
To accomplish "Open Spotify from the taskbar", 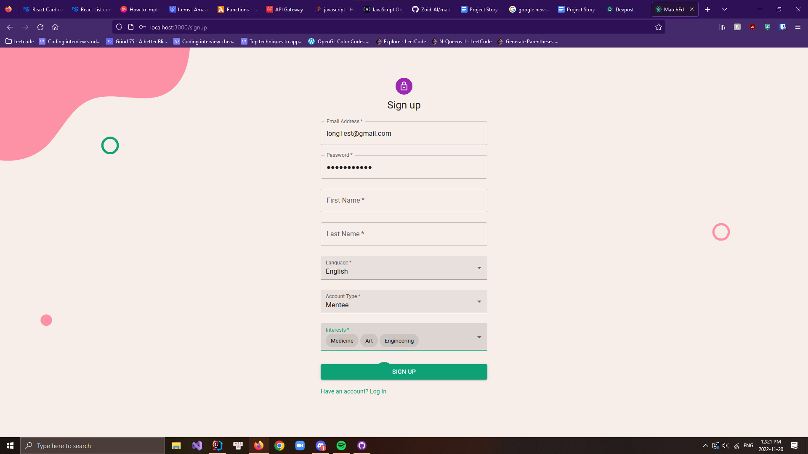I will (341, 446).
